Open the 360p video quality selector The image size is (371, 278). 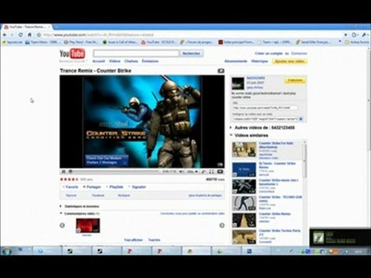coord(192,171)
